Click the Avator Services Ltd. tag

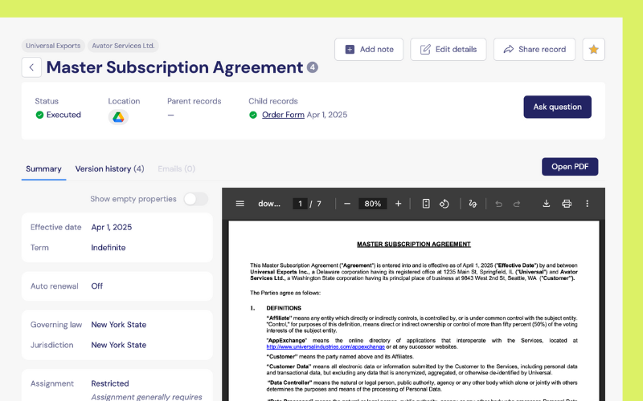[123, 46]
